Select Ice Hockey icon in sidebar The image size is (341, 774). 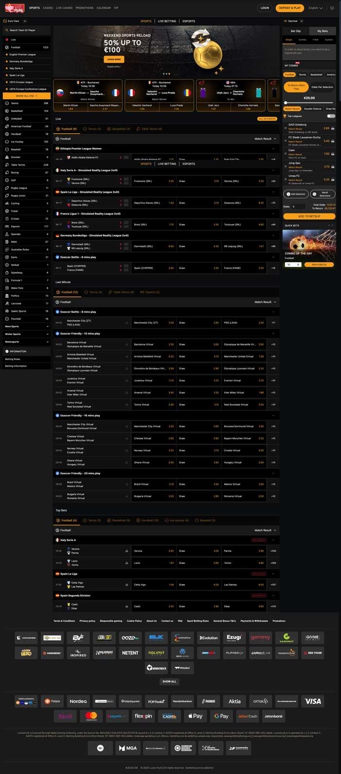tap(7, 142)
